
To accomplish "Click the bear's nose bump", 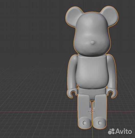I will tap(93, 42).
